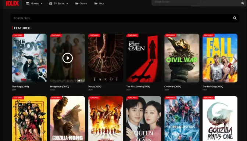Click the title link Civil War (2024)

[x=173, y=87]
